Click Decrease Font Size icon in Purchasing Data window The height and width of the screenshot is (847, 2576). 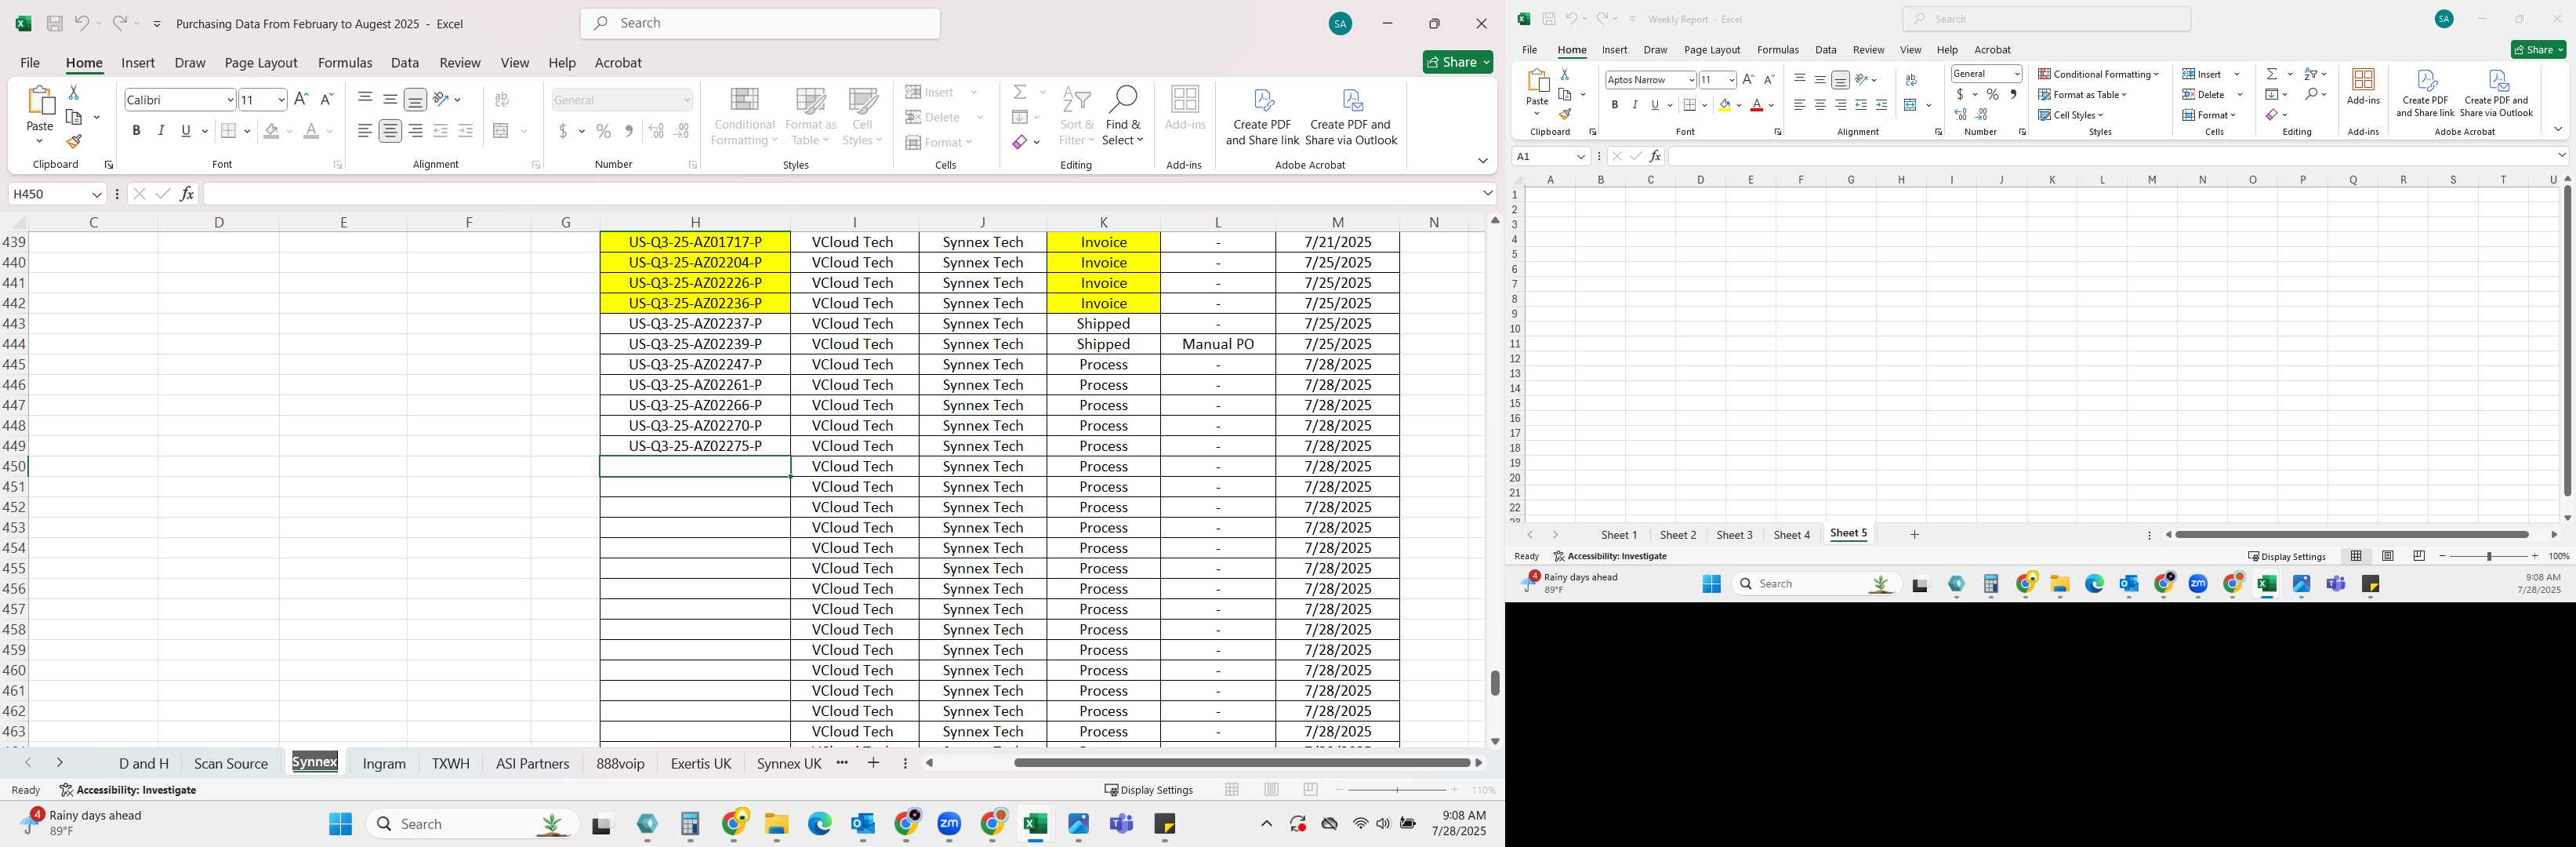[x=326, y=99]
